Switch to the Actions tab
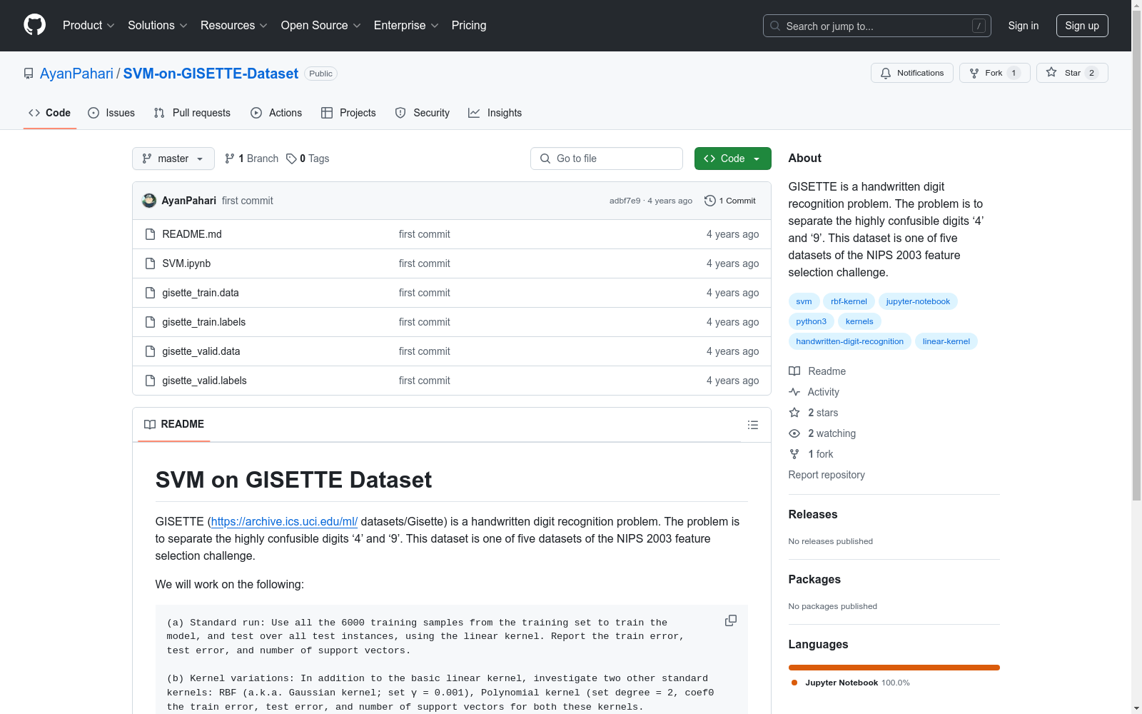Screen dimensions: 1142x714 click(x=276, y=113)
